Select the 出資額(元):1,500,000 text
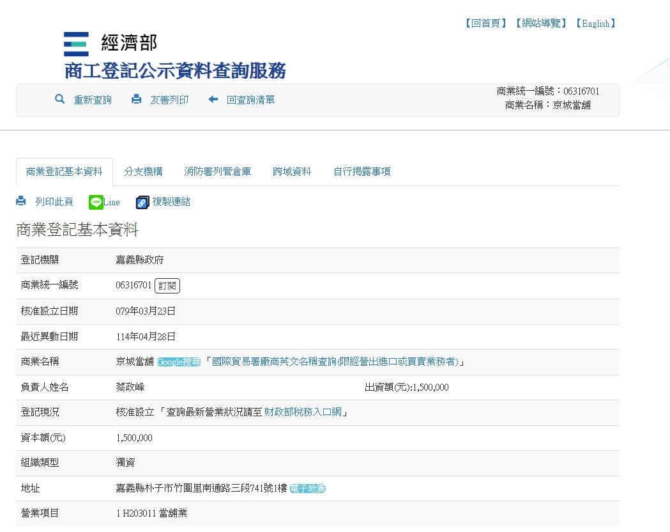This screenshot has width=670, height=532. point(407,387)
